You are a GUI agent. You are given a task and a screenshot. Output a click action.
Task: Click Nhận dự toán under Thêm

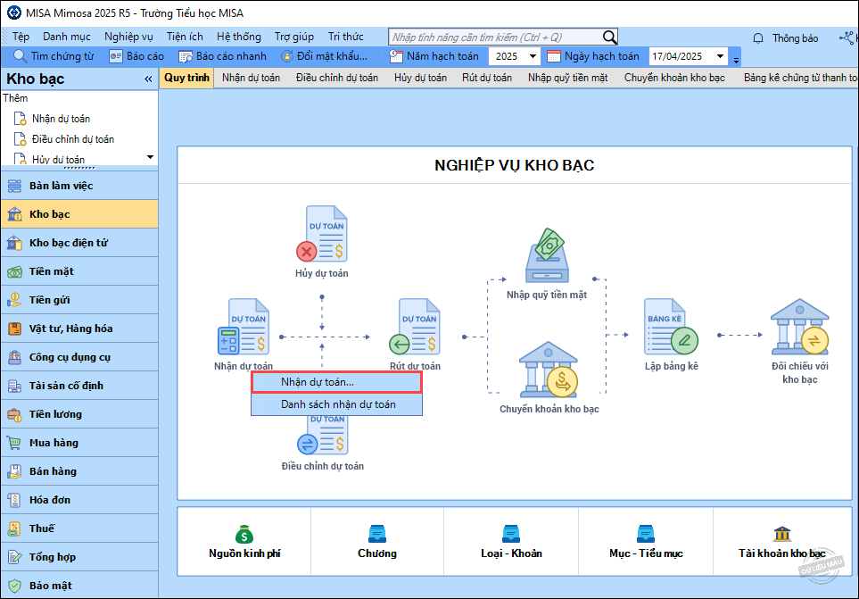click(x=61, y=119)
